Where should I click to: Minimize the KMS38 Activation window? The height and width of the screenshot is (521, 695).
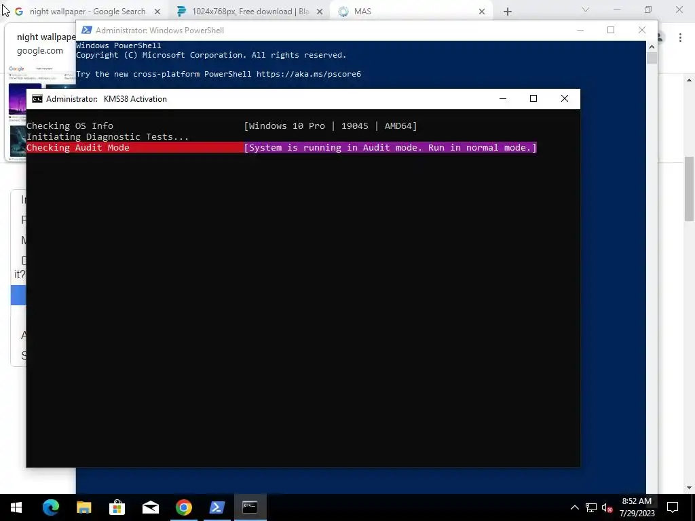[503, 99]
